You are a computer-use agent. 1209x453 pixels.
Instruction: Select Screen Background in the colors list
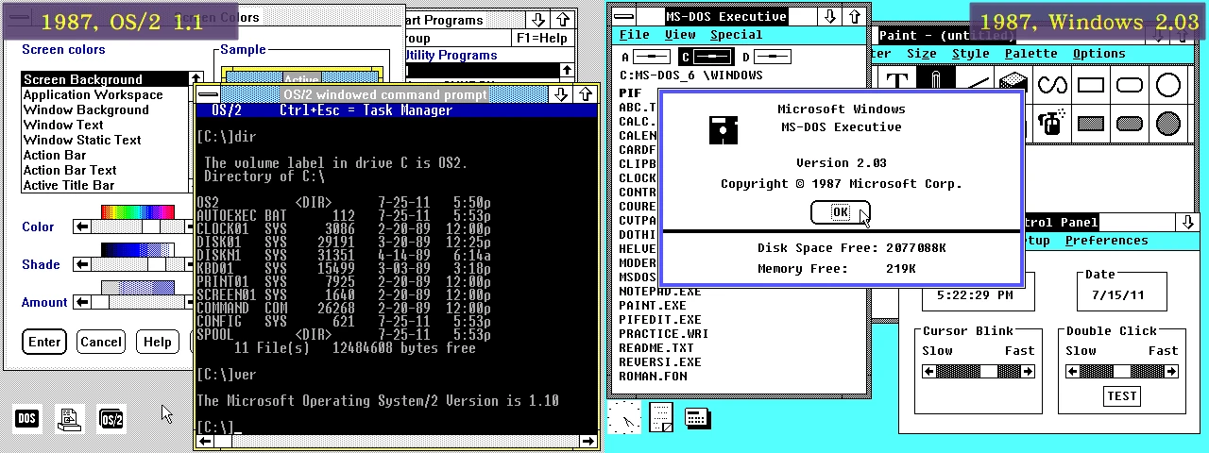click(x=105, y=79)
